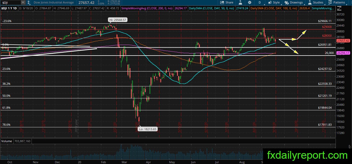352x164 pixels.
Task: Open the Patterns menu
Action: (337, 2)
